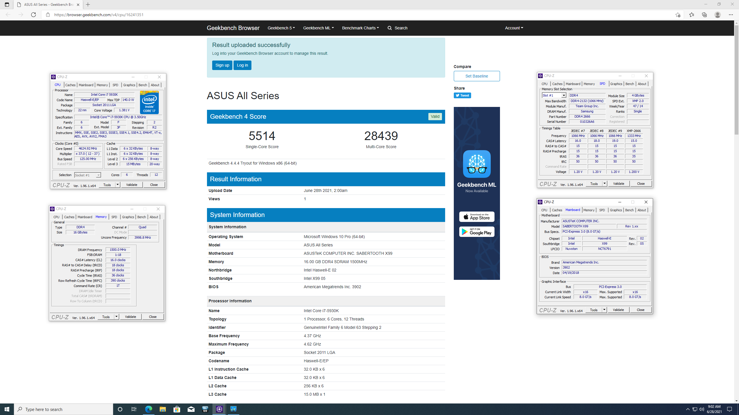Viewport: 739px width, 415px height.
Task: Open Mail app from the taskbar
Action: [x=191, y=409]
